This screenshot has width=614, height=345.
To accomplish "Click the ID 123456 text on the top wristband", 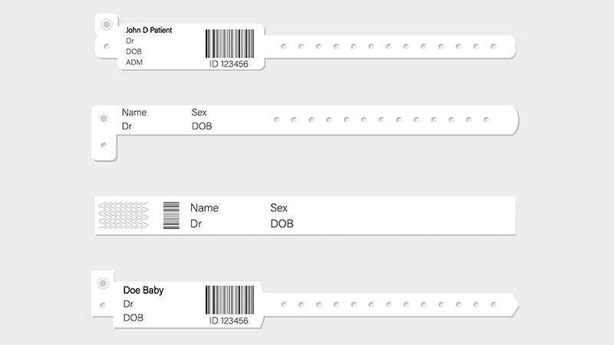I will pyautogui.click(x=229, y=64).
